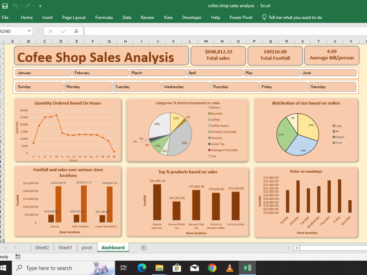Viewport: 367px width, 275px height.
Task: Toggle the January slicer filter
Action: 43,73
